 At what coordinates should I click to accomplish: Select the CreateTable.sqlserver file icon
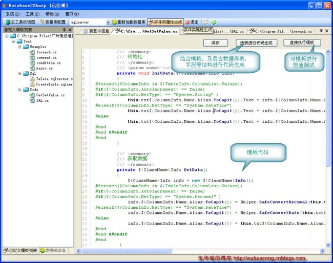32,84
